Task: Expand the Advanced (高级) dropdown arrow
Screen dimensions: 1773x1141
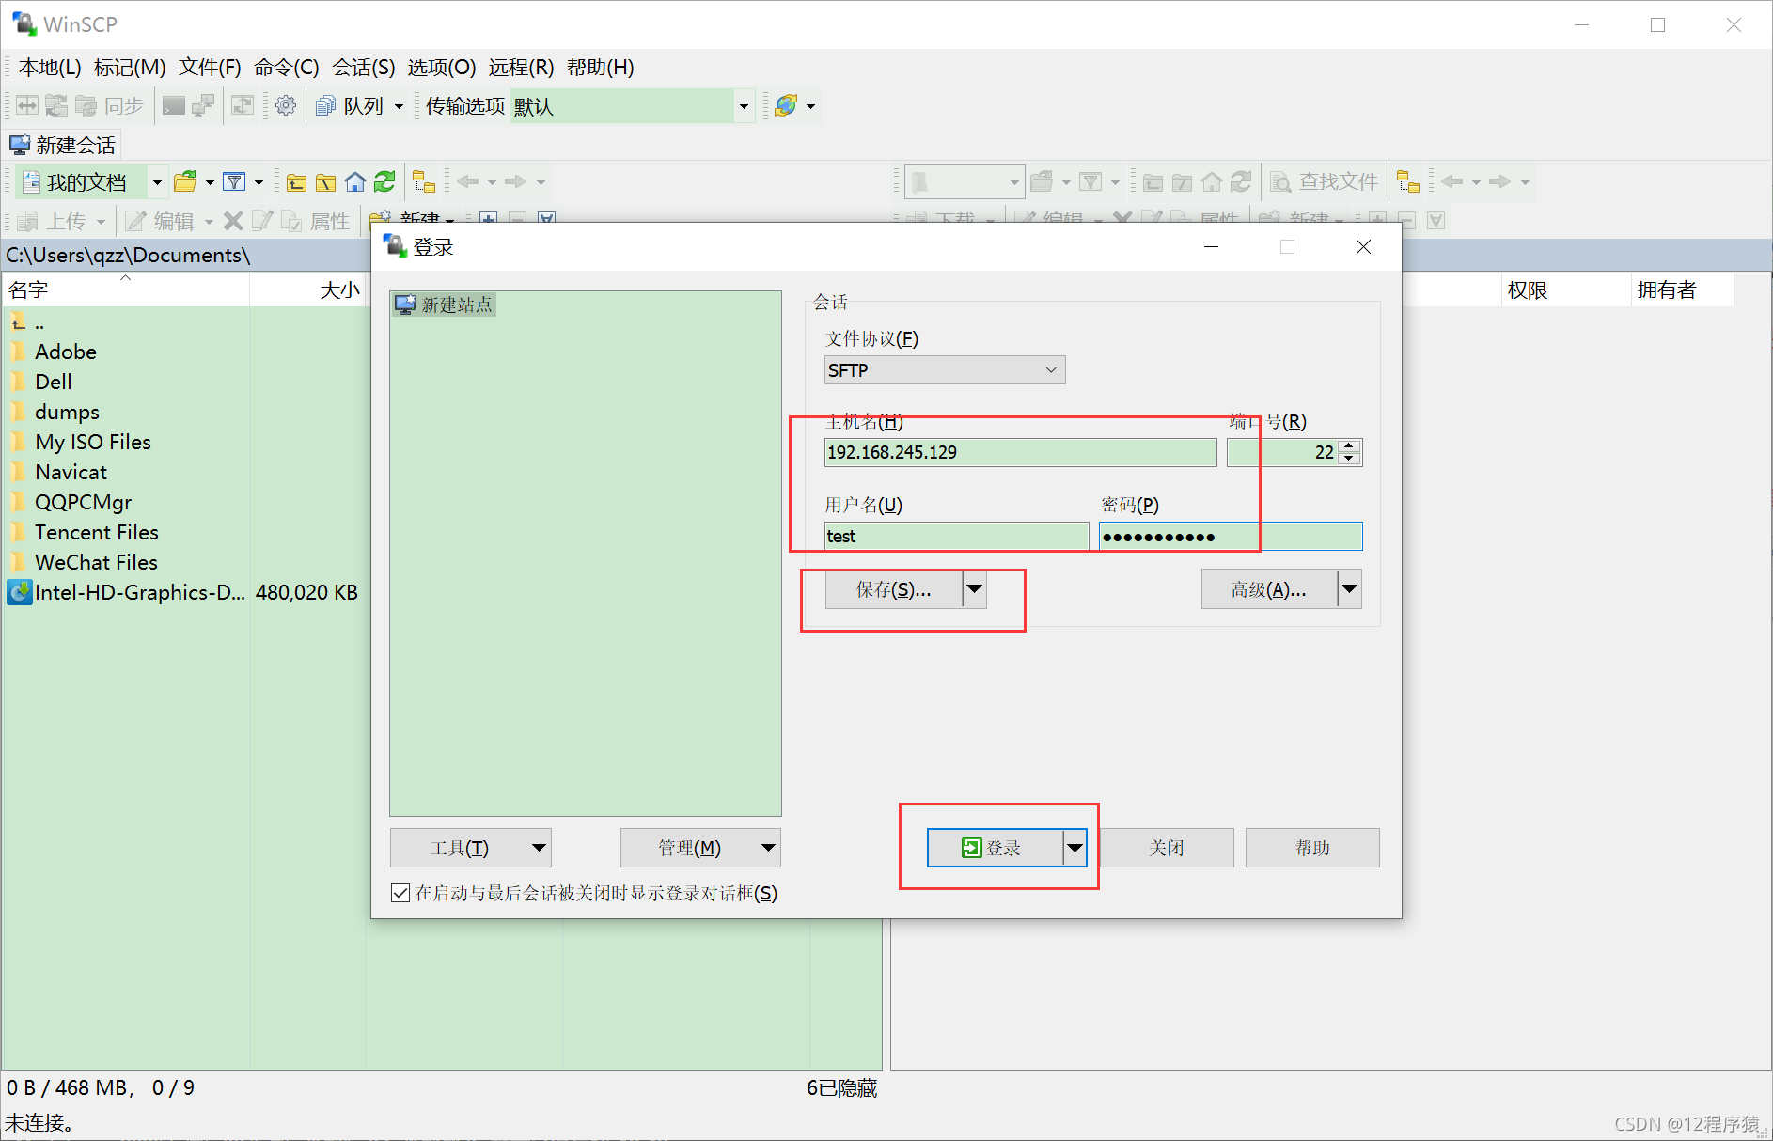Action: point(1350,589)
